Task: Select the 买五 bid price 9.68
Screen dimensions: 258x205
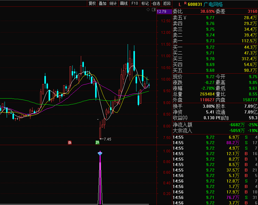Action: [x=210, y=70]
